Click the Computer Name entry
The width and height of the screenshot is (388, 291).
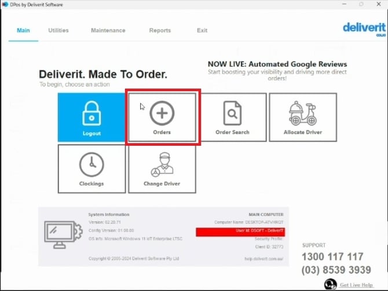coord(248,222)
